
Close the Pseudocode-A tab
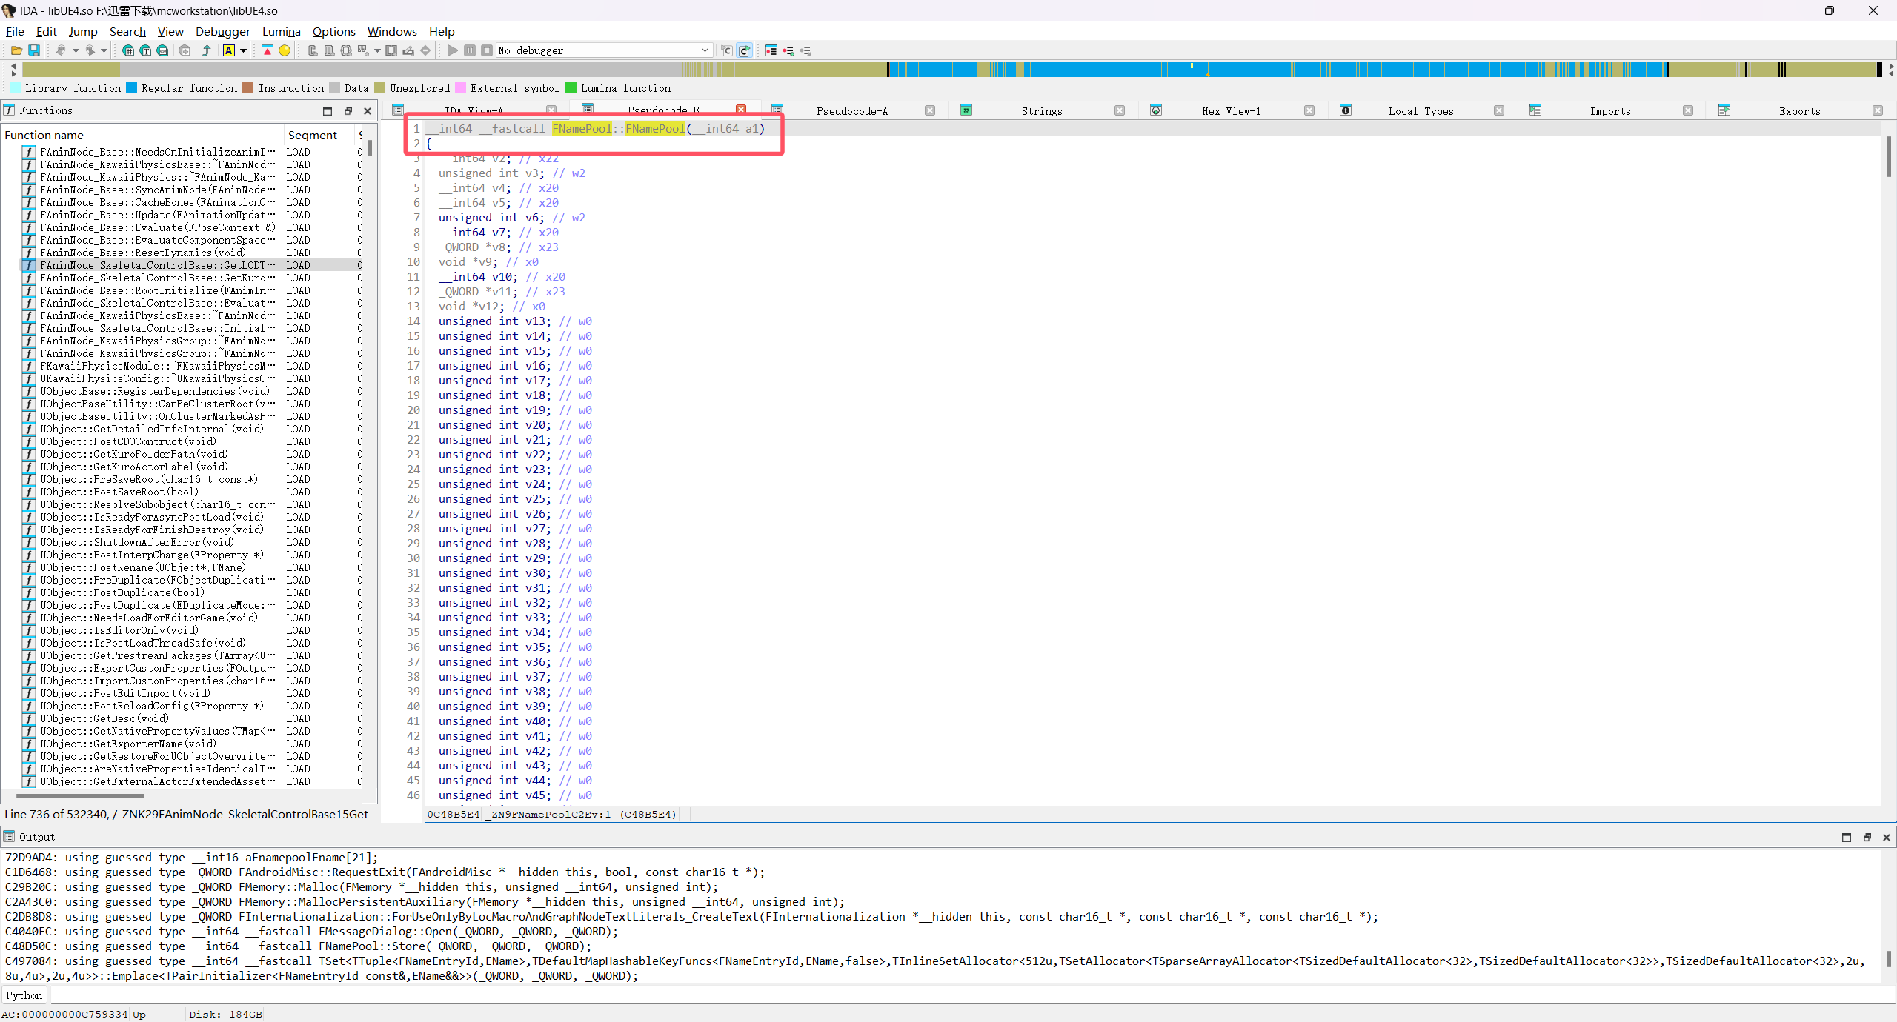pos(930,110)
